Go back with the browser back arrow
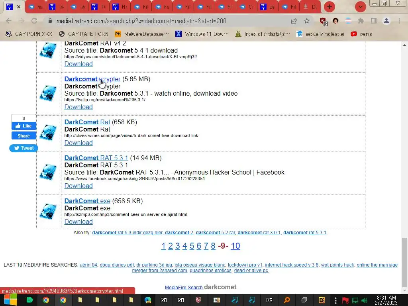 pyautogui.click(x=9, y=21)
